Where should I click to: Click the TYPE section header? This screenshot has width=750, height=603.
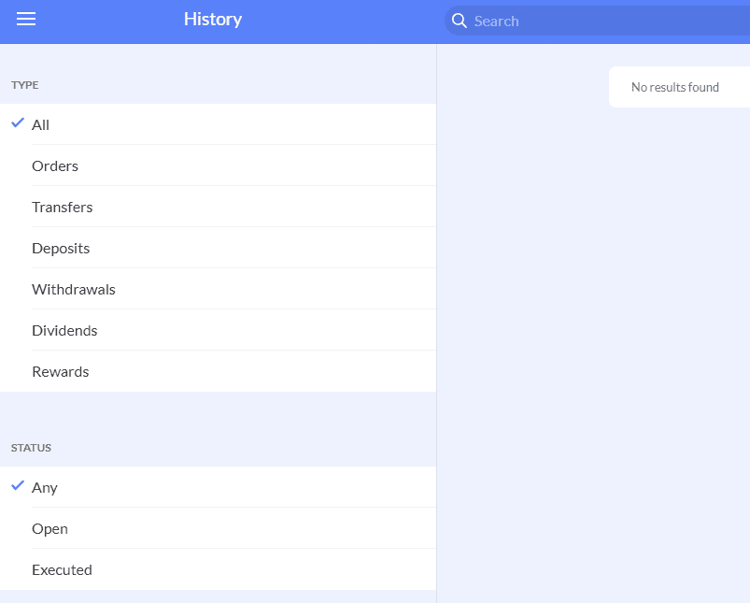25,85
